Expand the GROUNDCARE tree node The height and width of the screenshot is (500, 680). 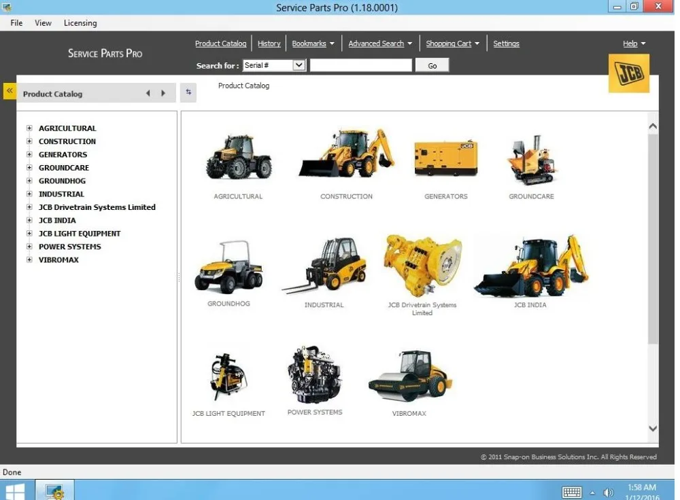click(x=29, y=168)
